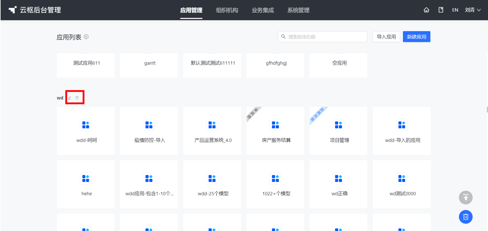Focus the 搜索应用名称 search field

tap(323, 37)
